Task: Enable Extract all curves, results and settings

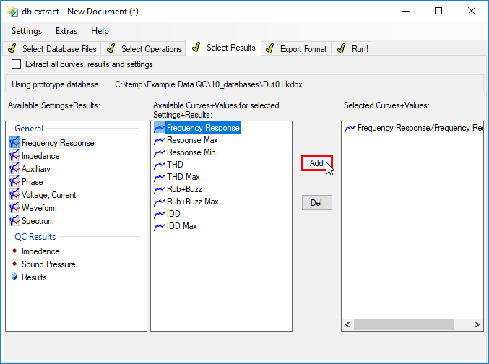Action: point(16,64)
